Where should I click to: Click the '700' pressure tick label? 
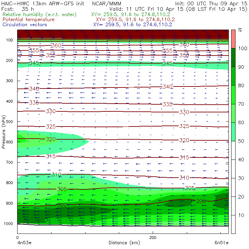point(9,162)
